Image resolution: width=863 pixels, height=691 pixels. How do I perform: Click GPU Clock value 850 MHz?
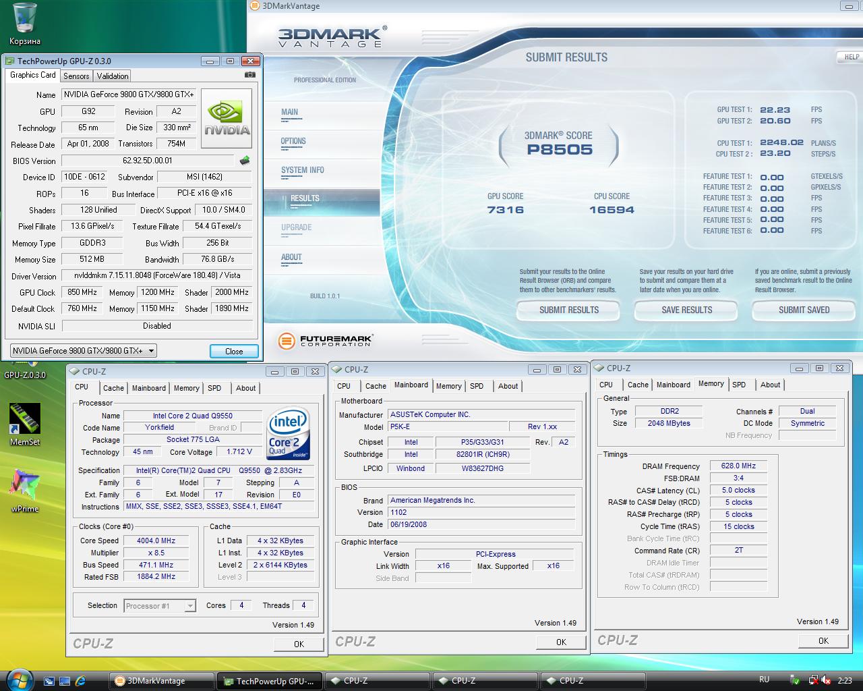[82, 292]
